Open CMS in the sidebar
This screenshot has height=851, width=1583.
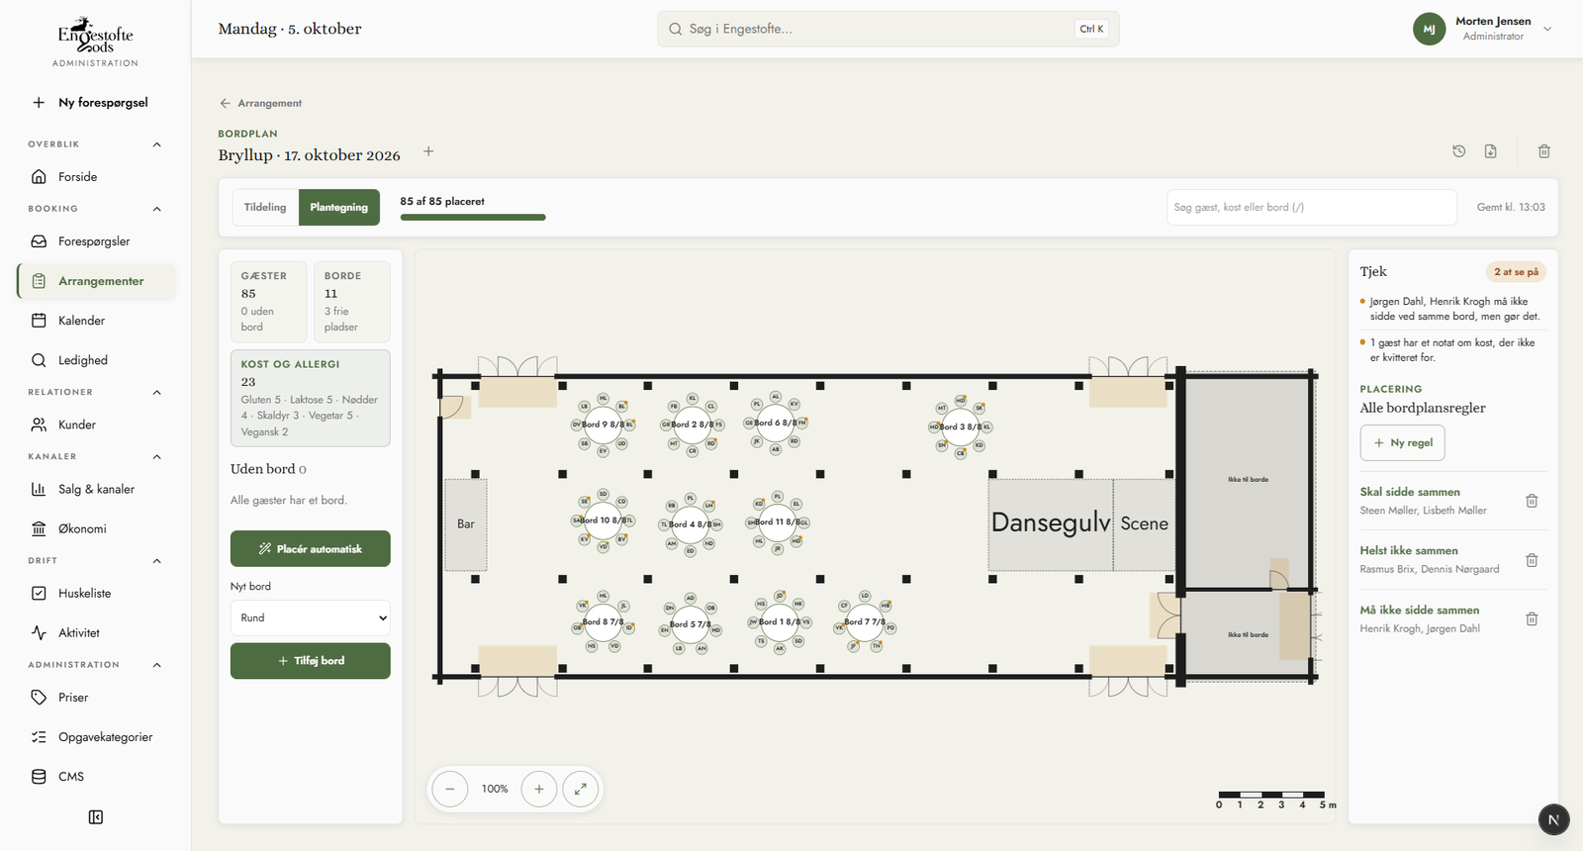(x=96, y=777)
